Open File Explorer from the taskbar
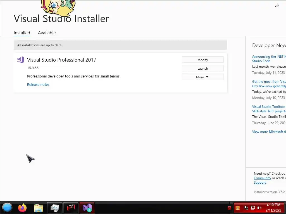The width and height of the screenshot is (286, 214). 39,208
